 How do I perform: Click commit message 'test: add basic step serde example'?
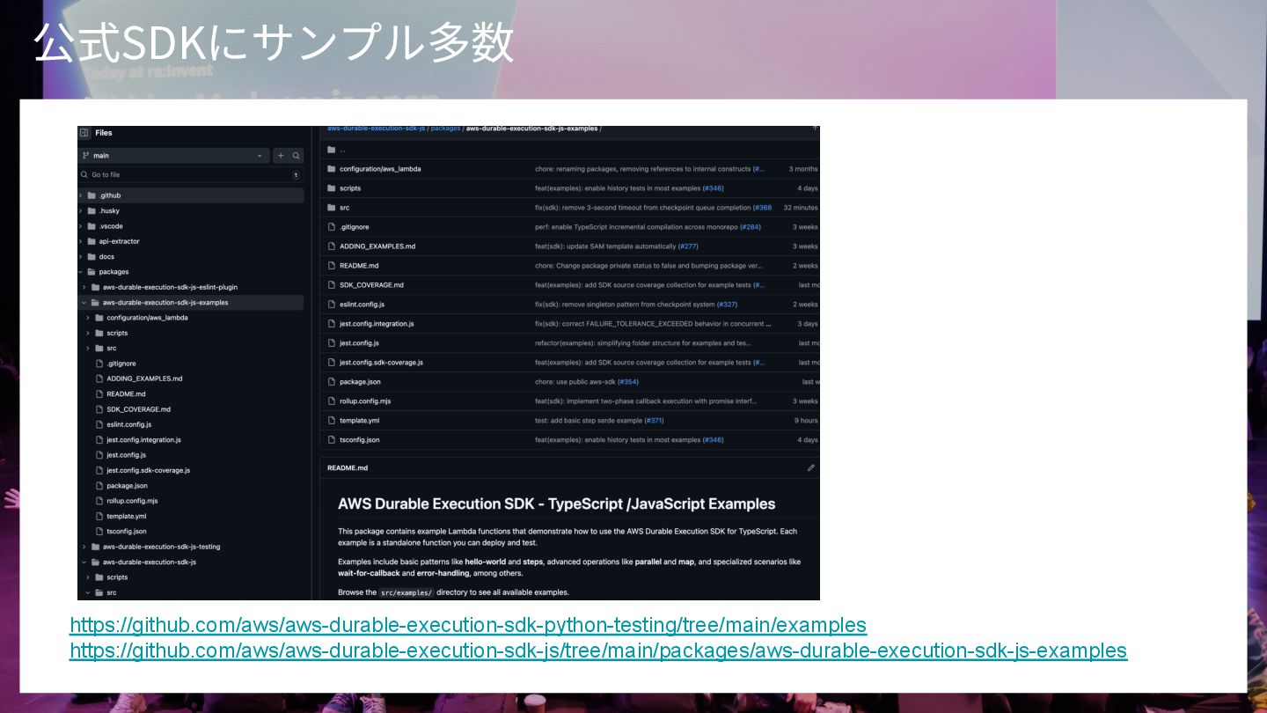[588, 421]
